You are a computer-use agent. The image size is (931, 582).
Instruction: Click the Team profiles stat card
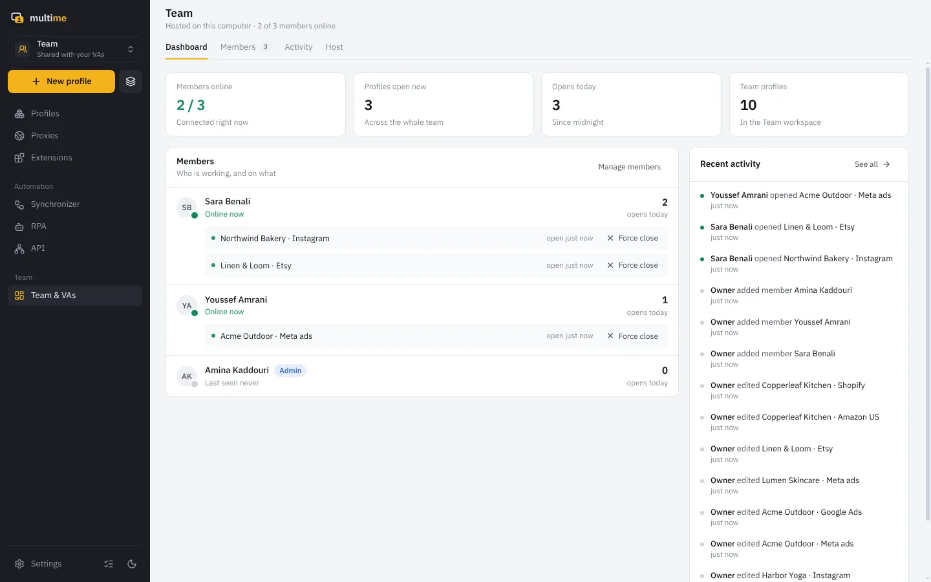click(819, 104)
